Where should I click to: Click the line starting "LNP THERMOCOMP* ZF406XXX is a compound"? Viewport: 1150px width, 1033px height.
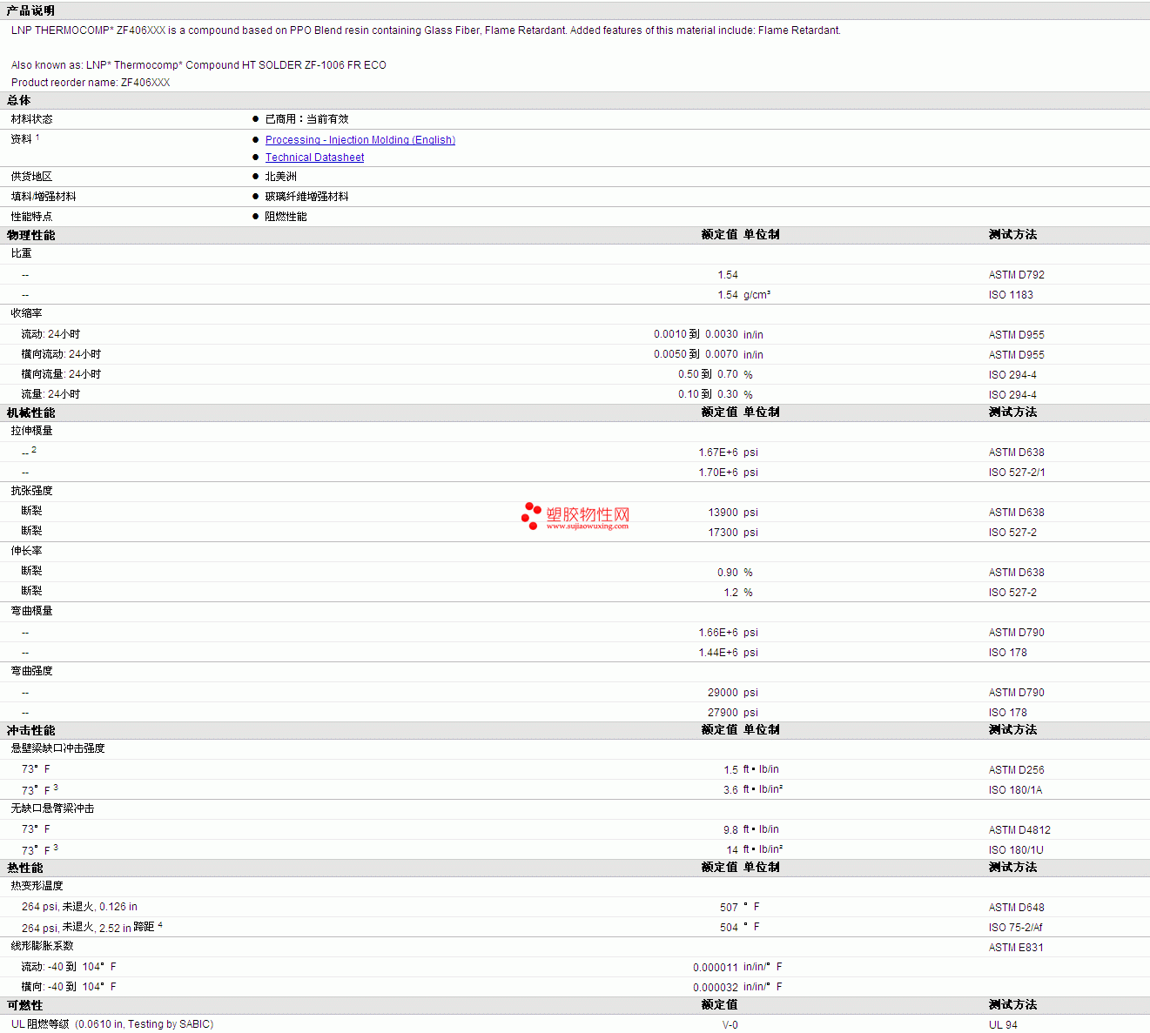point(426,30)
